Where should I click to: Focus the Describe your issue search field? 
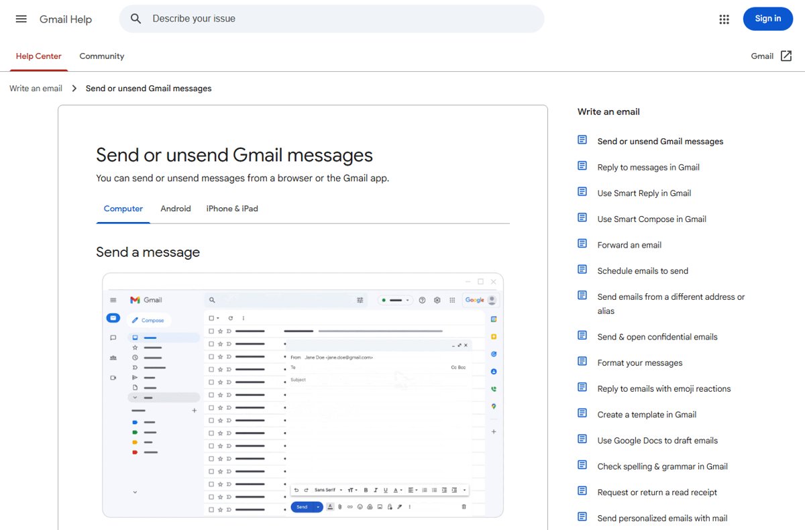(331, 19)
